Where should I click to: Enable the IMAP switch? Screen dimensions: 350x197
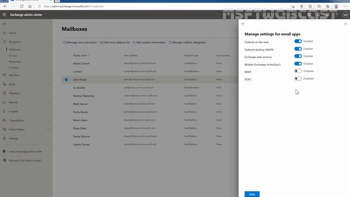(x=298, y=71)
